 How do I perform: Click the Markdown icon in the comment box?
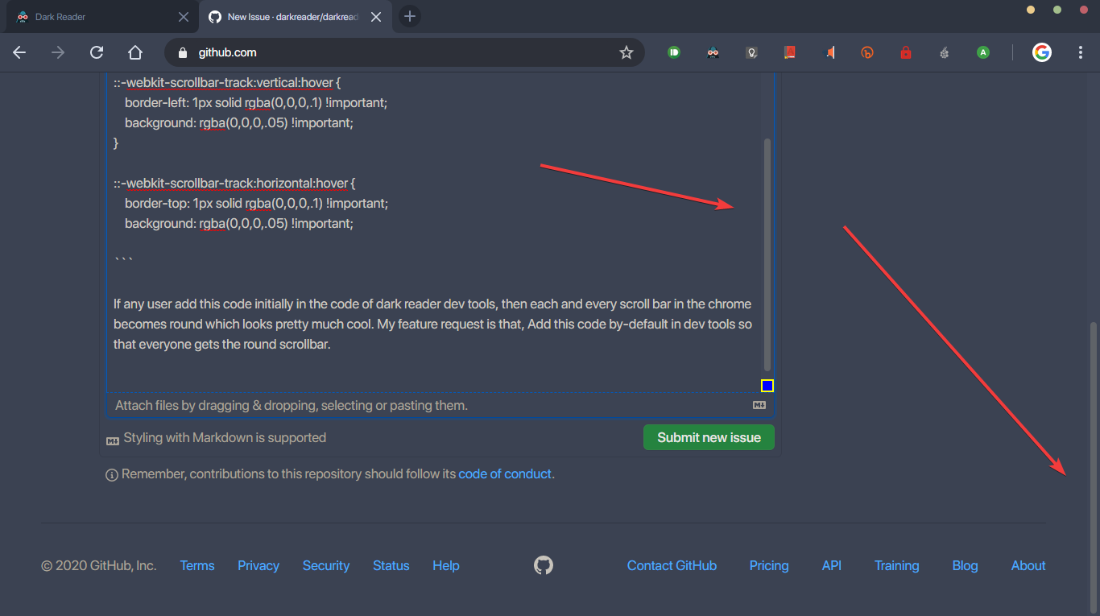click(x=759, y=405)
